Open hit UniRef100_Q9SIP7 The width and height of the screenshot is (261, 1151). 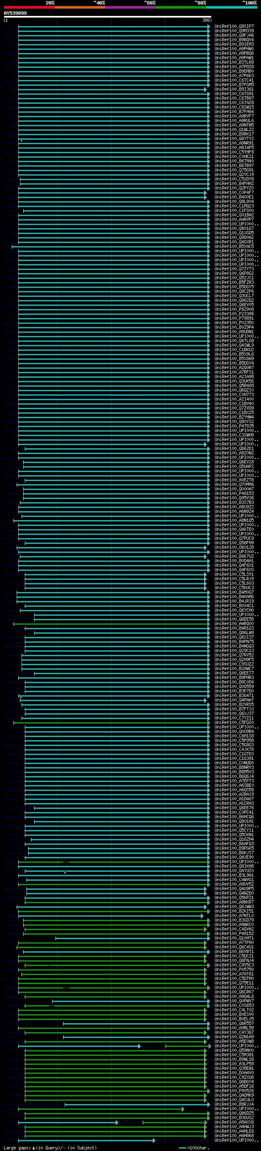tap(234, 27)
